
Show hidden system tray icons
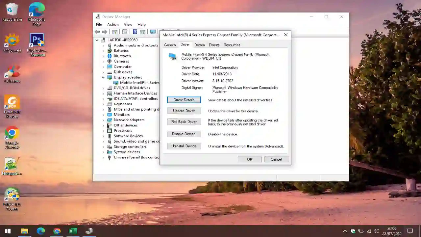(345, 231)
